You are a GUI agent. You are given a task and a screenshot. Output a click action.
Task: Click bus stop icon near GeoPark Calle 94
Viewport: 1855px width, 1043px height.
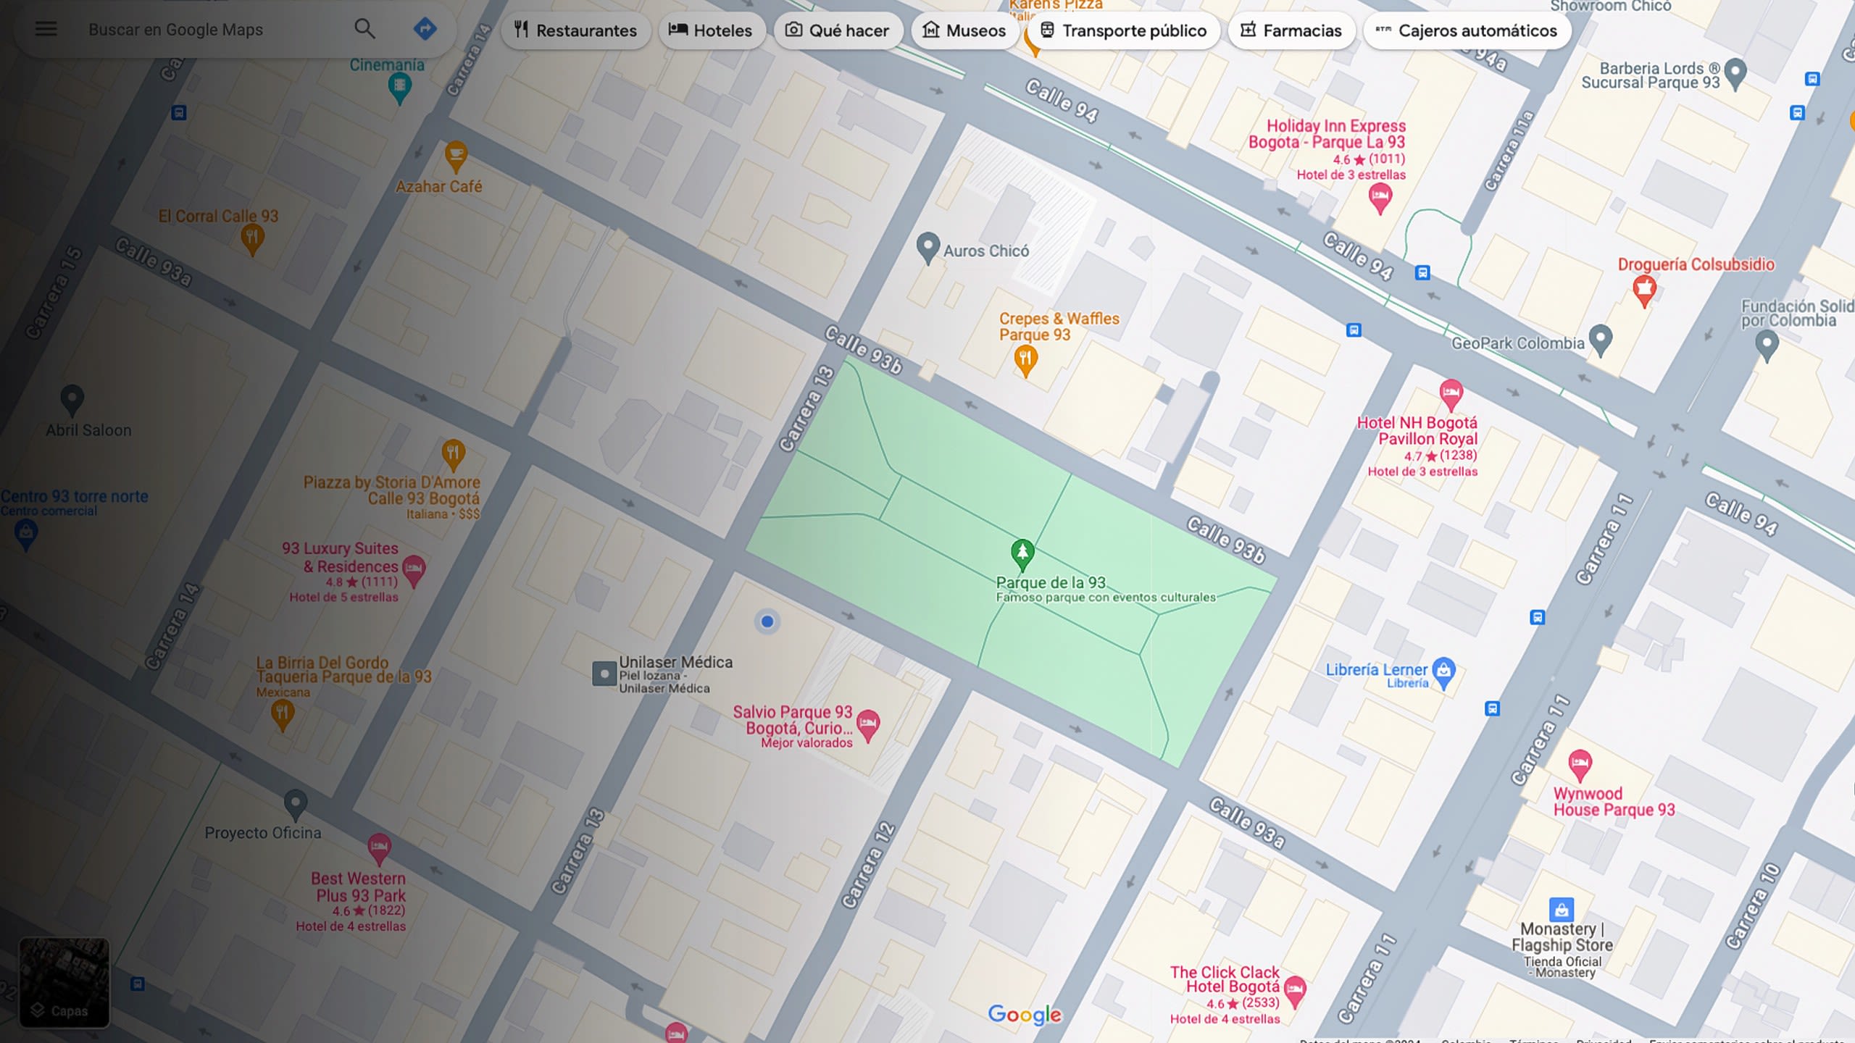tap(1422, 273)
